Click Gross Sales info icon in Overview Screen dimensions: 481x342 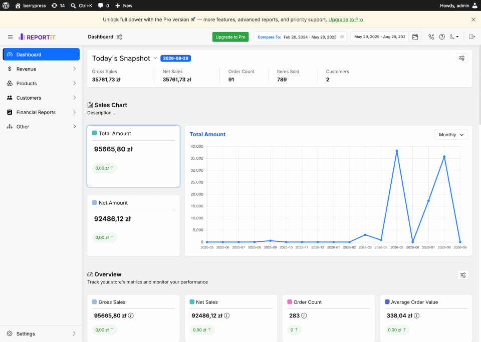(131, 315)
